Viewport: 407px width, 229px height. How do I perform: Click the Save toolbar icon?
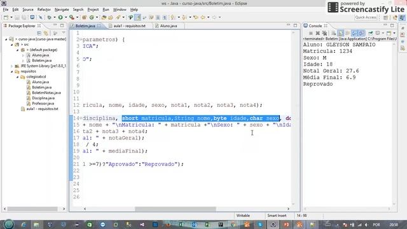point(17,17)
